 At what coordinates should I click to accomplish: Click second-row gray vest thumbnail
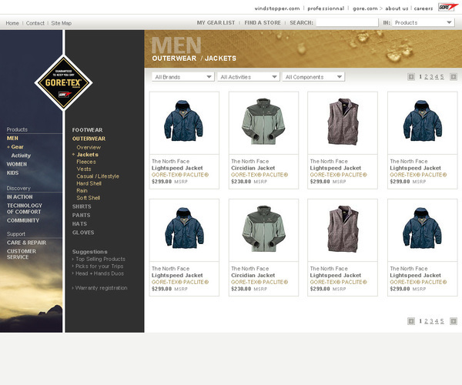343,230
